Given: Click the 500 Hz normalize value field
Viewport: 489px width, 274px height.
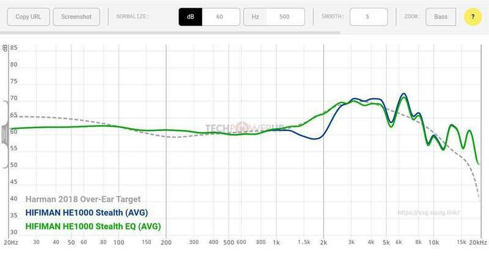Looking at the screenshot, I should [285, 17].
